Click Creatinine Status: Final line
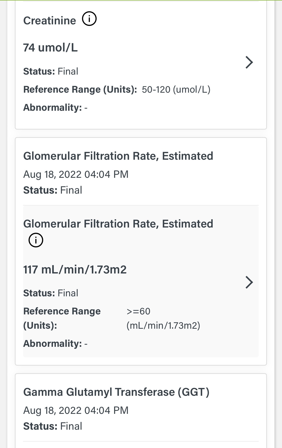Viewport: 282px width, 448px height. tap(51, 71)
